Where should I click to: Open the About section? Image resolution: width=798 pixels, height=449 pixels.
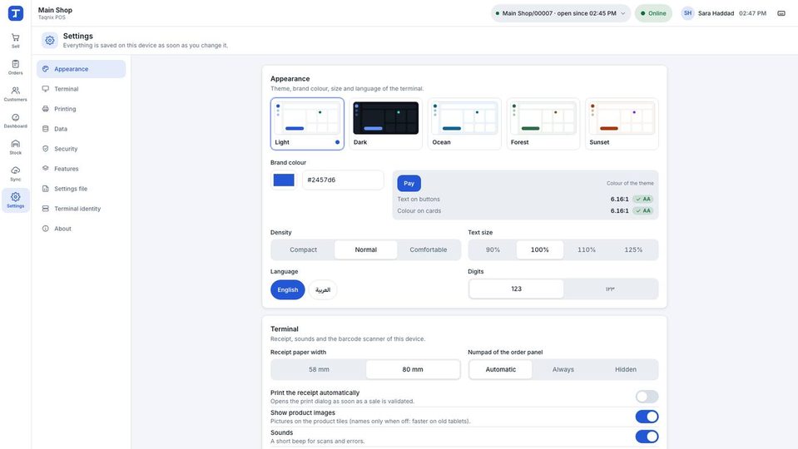pos(81,229)
